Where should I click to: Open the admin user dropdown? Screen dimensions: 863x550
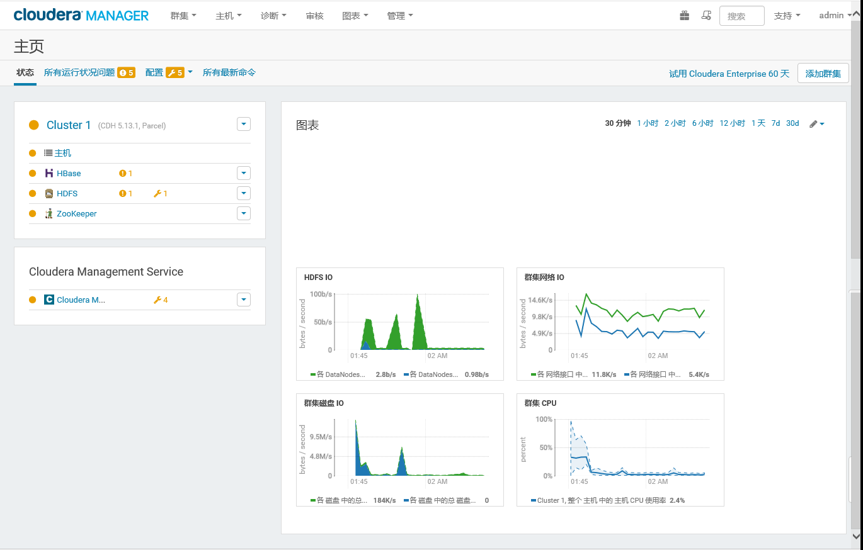coord(835,15)
